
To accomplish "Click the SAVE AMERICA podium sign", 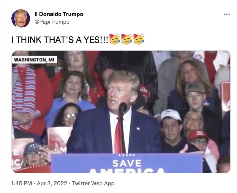I will click(127, 163).
